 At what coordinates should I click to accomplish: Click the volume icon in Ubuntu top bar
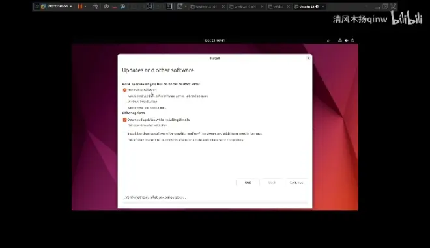click(347, 40)
